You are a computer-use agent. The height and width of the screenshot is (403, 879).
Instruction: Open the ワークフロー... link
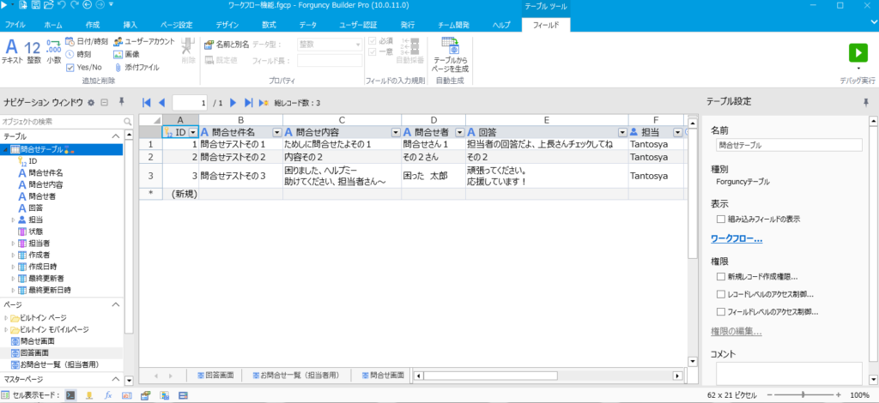tap(737, 239)
